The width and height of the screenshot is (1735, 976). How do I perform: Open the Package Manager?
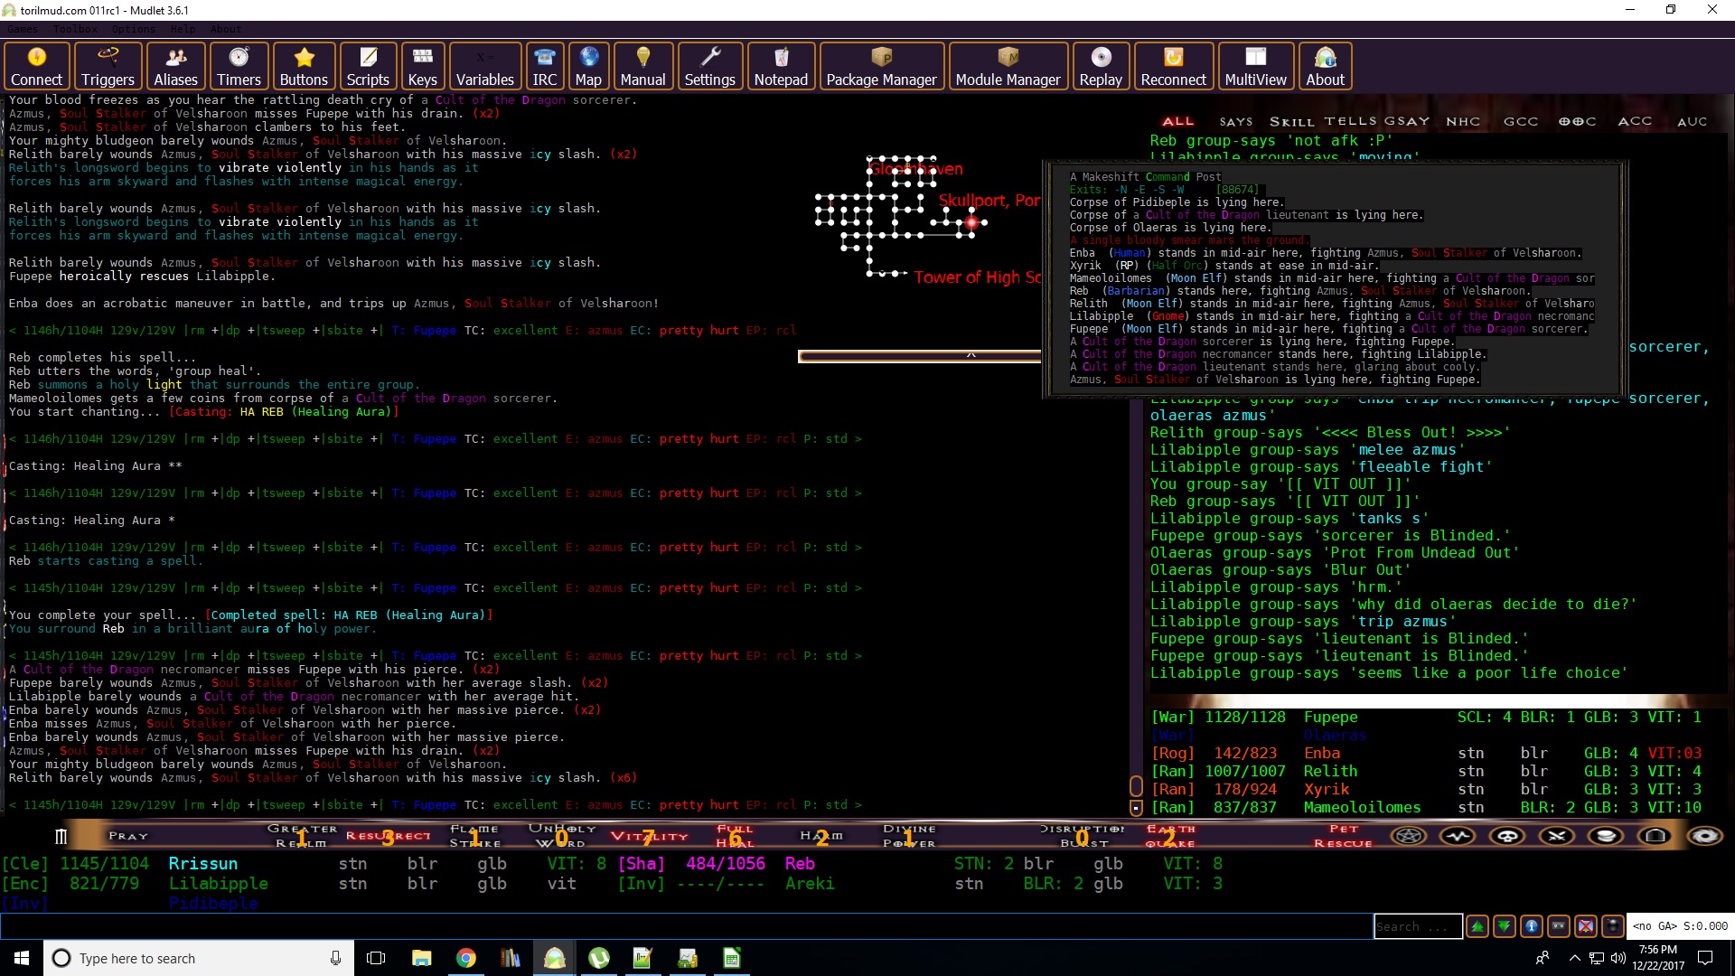click(x=881, y=67)
